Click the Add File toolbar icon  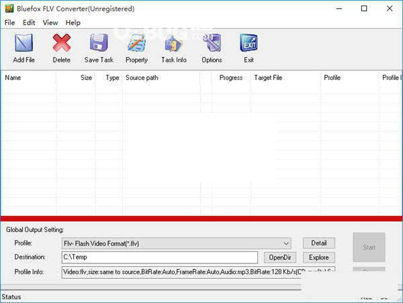[24, 43]
